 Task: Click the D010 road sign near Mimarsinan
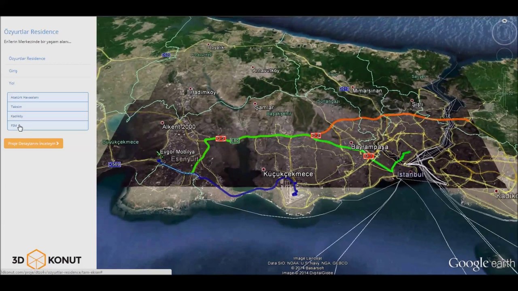coord(344,89)
